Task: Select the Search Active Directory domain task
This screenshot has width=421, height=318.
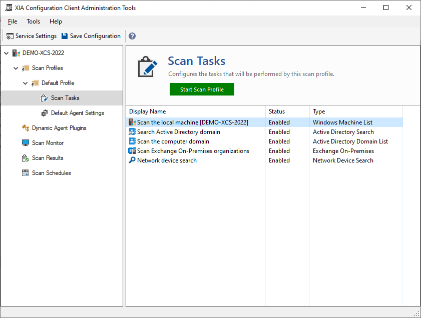Action: 178,132
